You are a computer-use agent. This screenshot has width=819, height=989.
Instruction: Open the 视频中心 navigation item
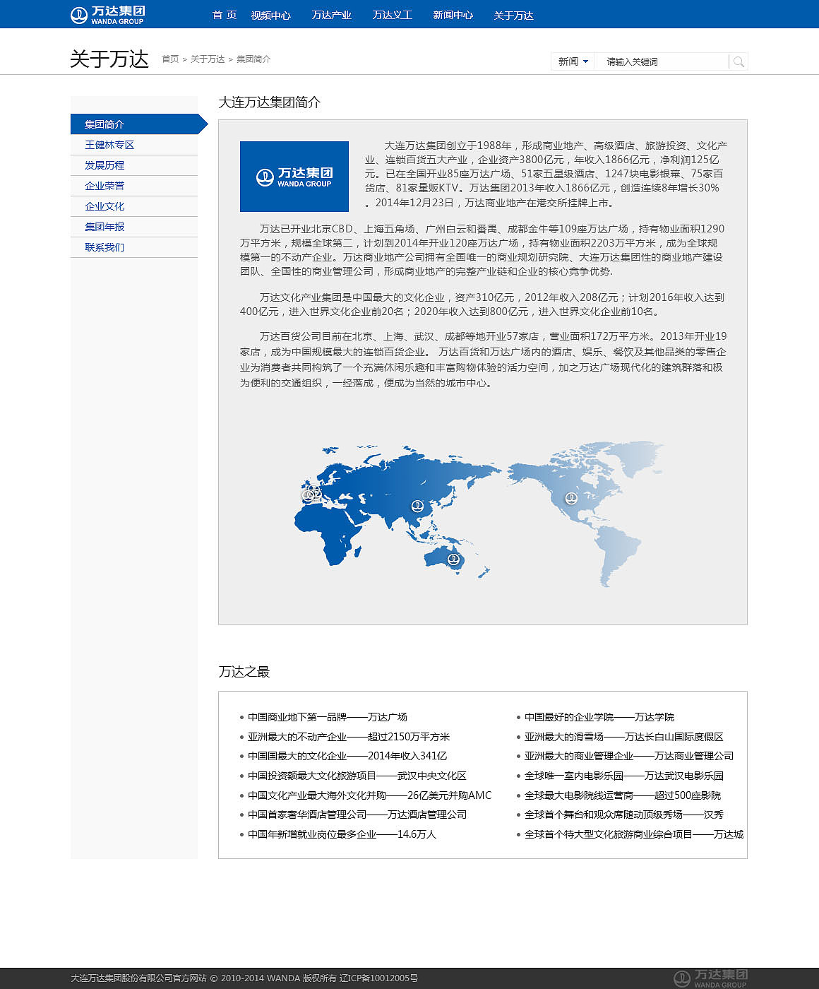(270, 15)
